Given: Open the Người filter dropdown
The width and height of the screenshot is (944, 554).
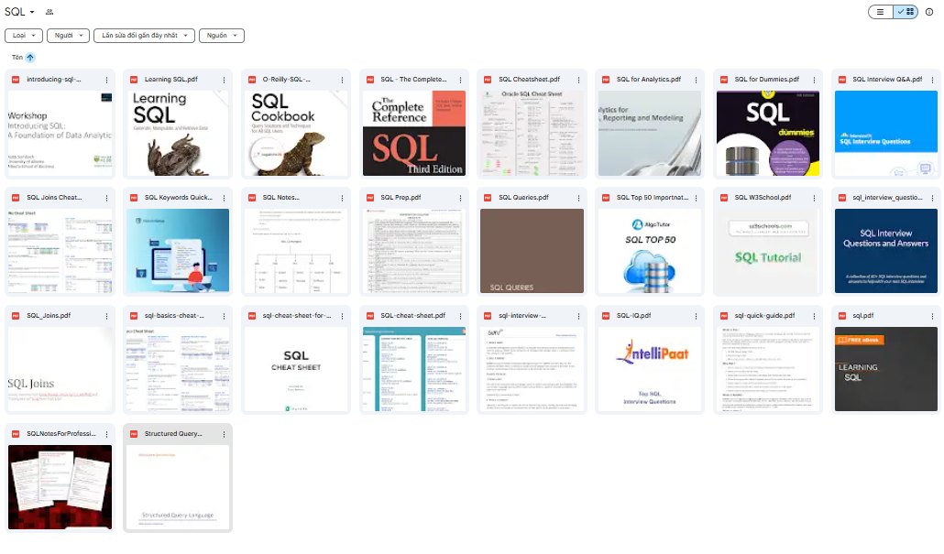Looking at the screenshot, I should tap(68, 36).
